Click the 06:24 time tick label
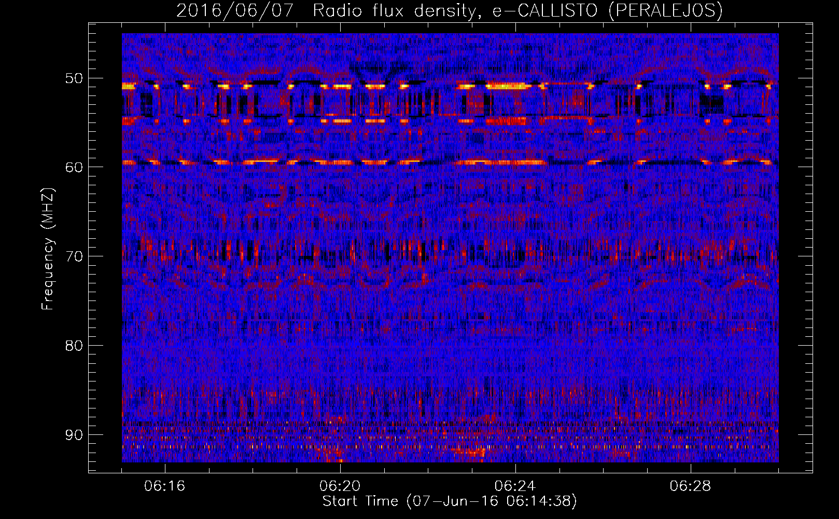 515,486
